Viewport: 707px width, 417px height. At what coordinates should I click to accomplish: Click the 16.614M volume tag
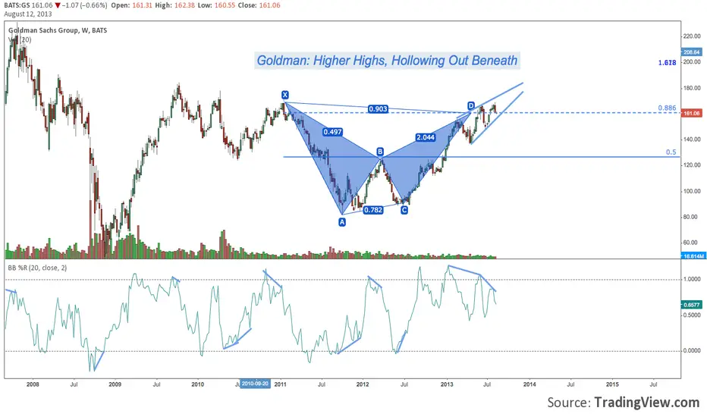coord(692,256)
